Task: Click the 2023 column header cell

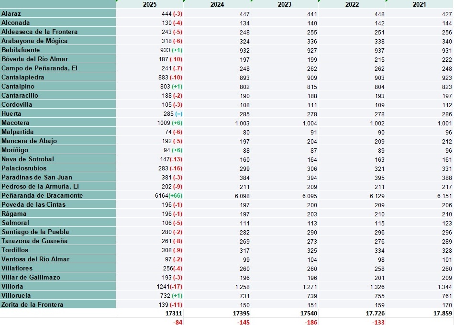Action: coord(286,4)
